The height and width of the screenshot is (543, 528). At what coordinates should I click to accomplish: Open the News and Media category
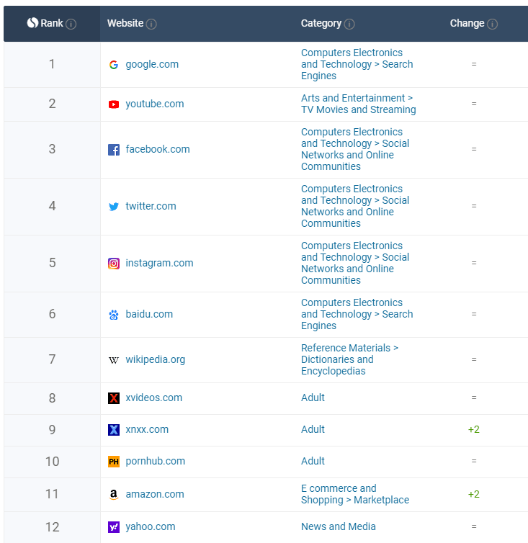pos(338,526)
